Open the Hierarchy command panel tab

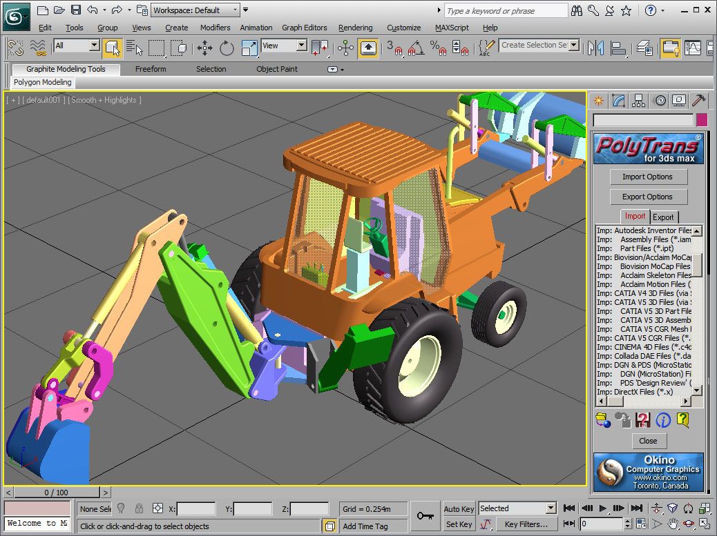pos(638,101)
